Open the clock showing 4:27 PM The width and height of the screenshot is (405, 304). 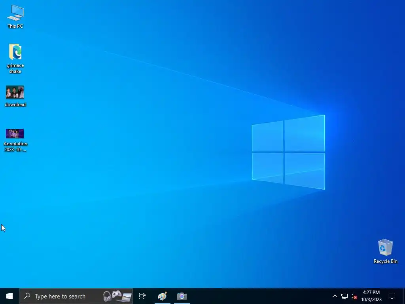point(371,296)
